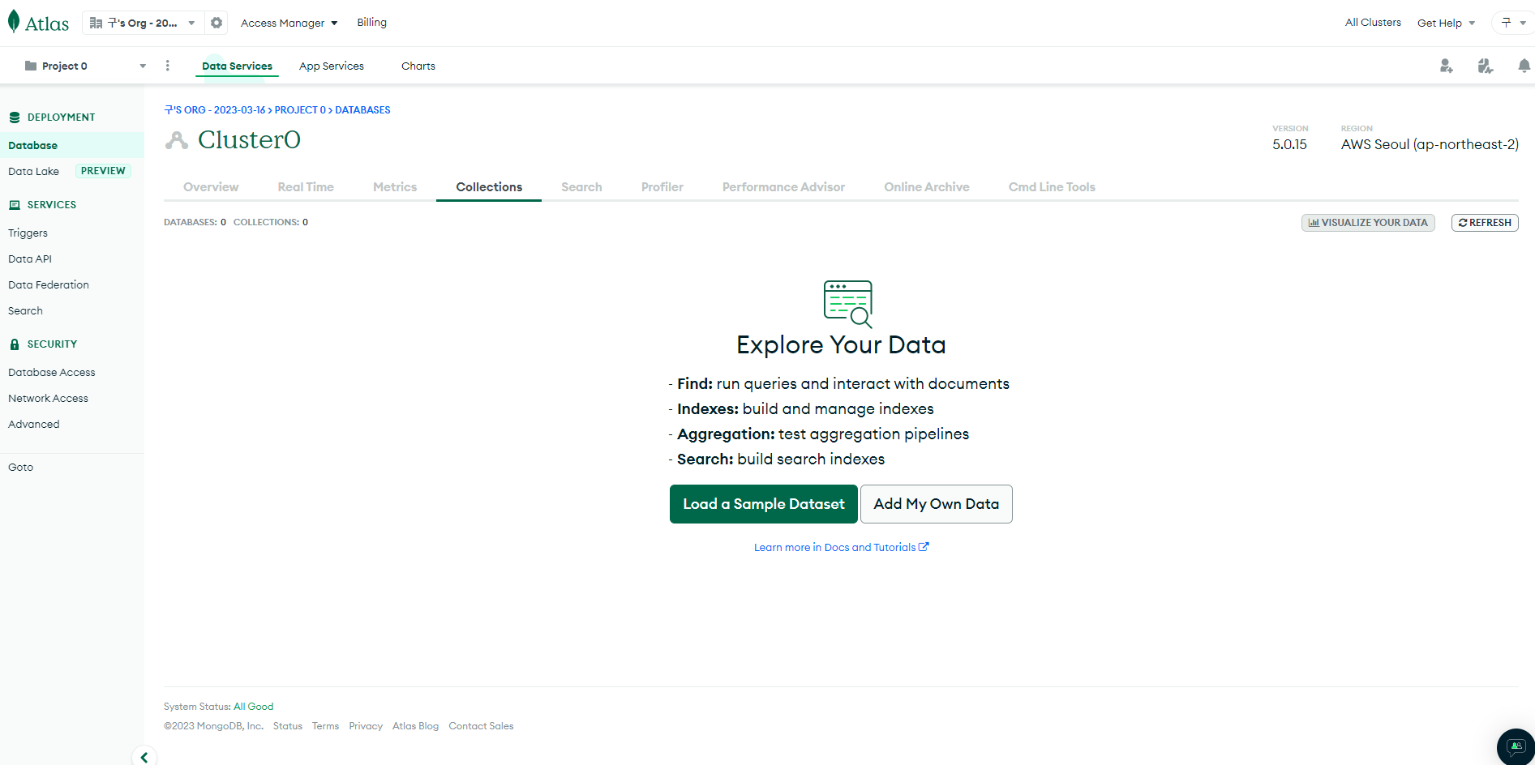The height and width of the screenshot is (765, 1535).
Task: Switch to Data Services tab
Action: click(x=237, y=66)
